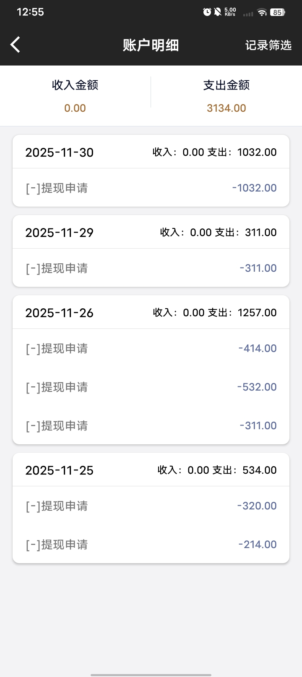Screen dimensions: 302x677
Task: Open the -1032.00 withdrawal record
Action: point(151,188)
